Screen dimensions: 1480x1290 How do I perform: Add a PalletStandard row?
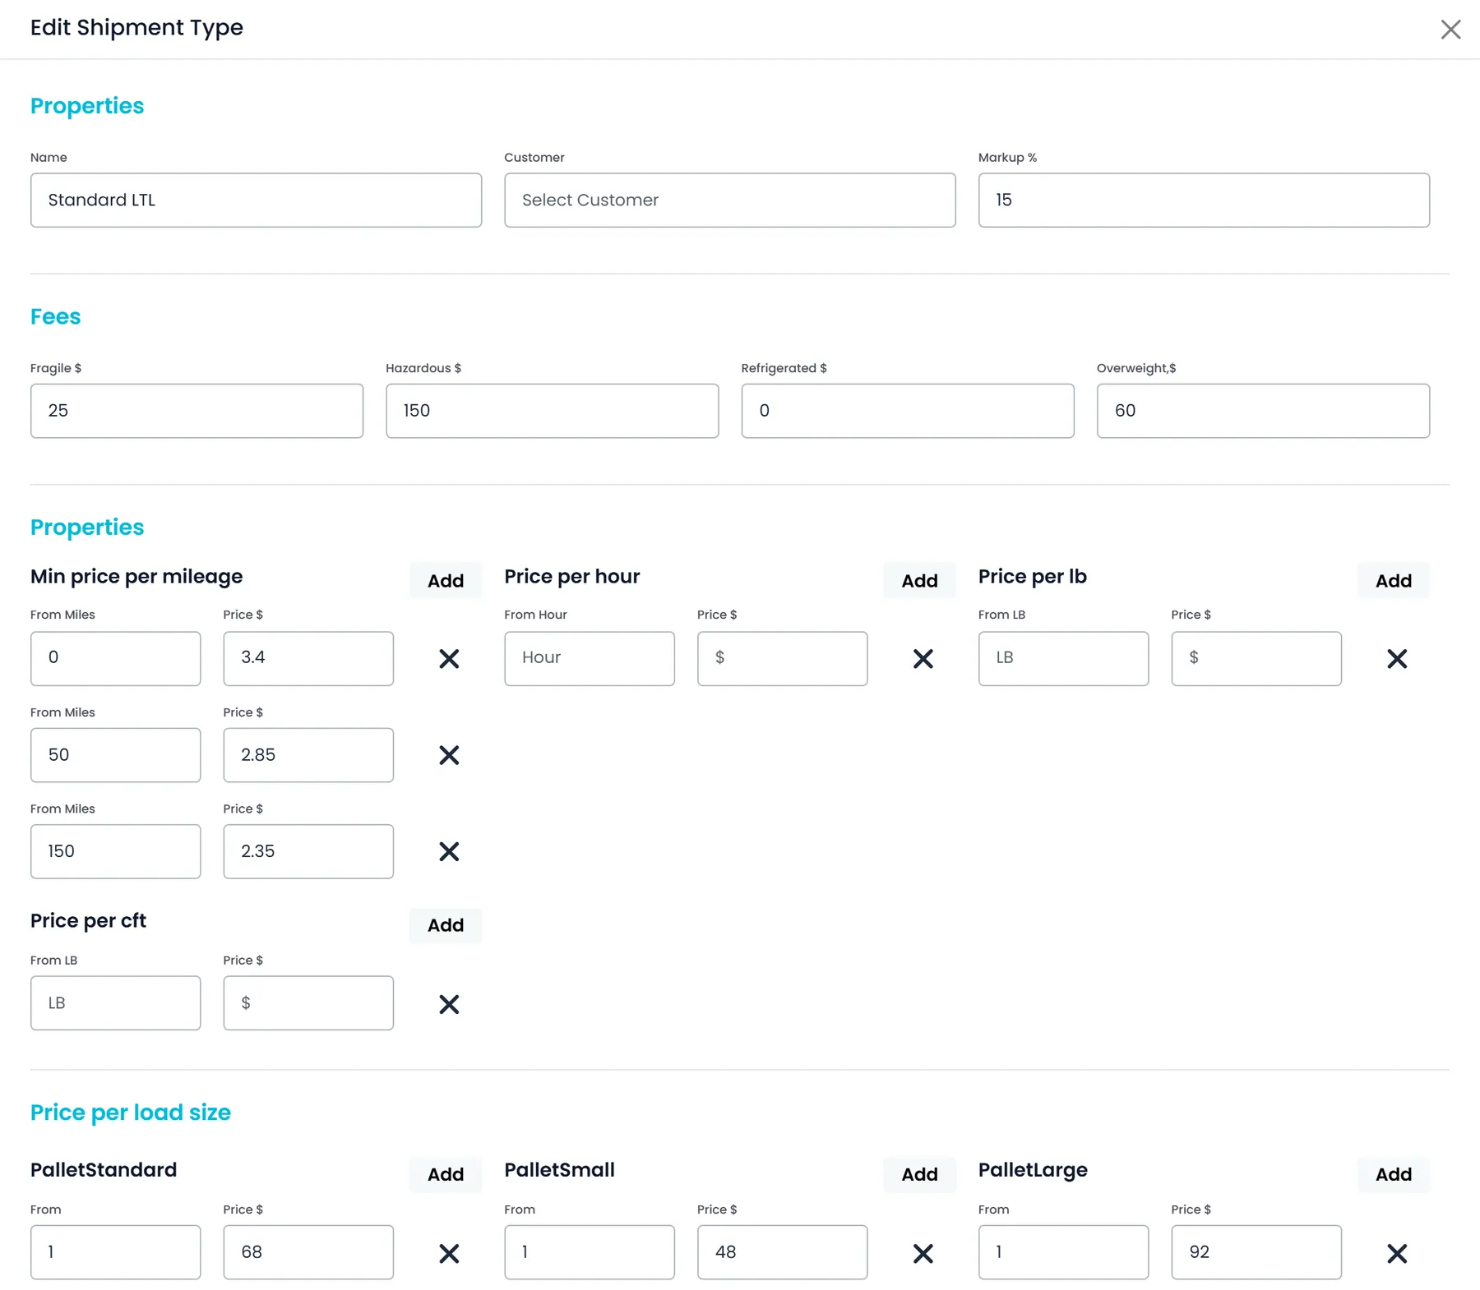coord(446,1174)
